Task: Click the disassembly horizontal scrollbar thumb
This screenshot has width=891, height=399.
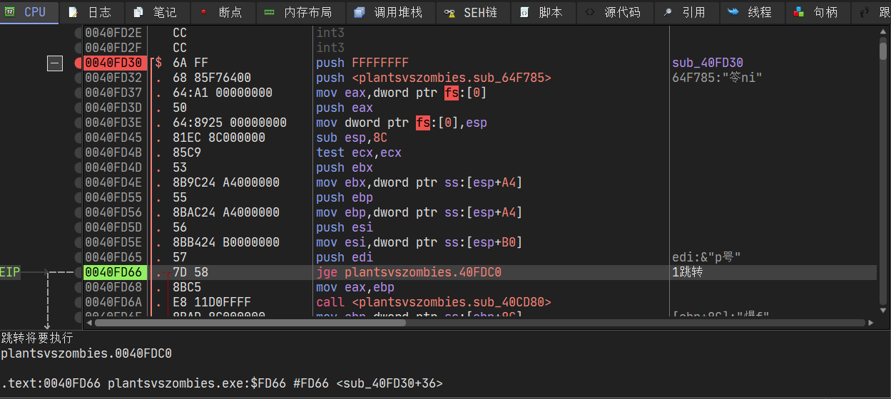Action: pyautogui.click(x=250, y=323)
